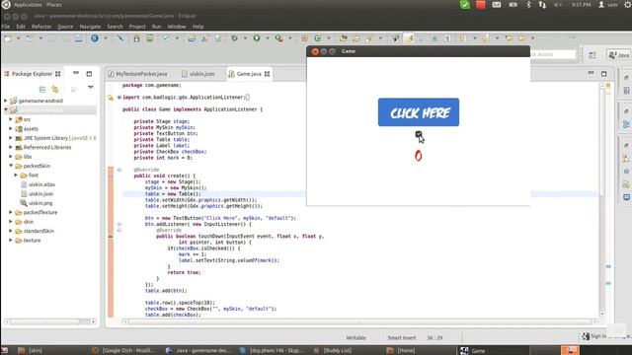Click the Toggle Mark Occurrences highlighter icon

(410, 38)
